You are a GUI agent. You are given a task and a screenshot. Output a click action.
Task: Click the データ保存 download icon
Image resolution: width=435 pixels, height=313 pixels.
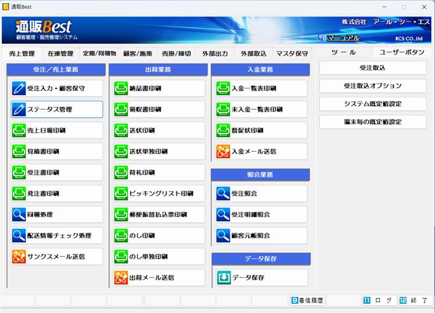coord(223,278)
